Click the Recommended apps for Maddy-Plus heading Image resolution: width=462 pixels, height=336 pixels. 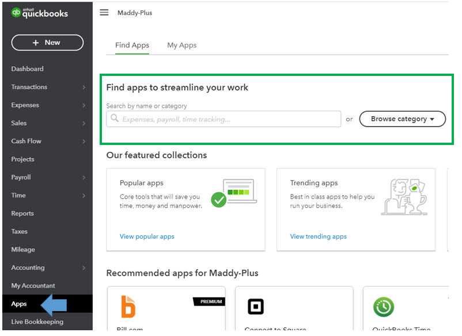pyautogui.click(x=182, y=273)
